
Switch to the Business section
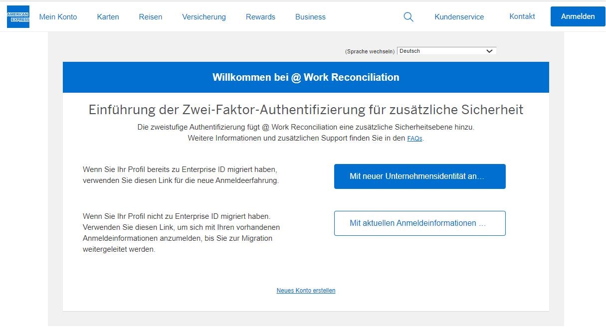310,17
